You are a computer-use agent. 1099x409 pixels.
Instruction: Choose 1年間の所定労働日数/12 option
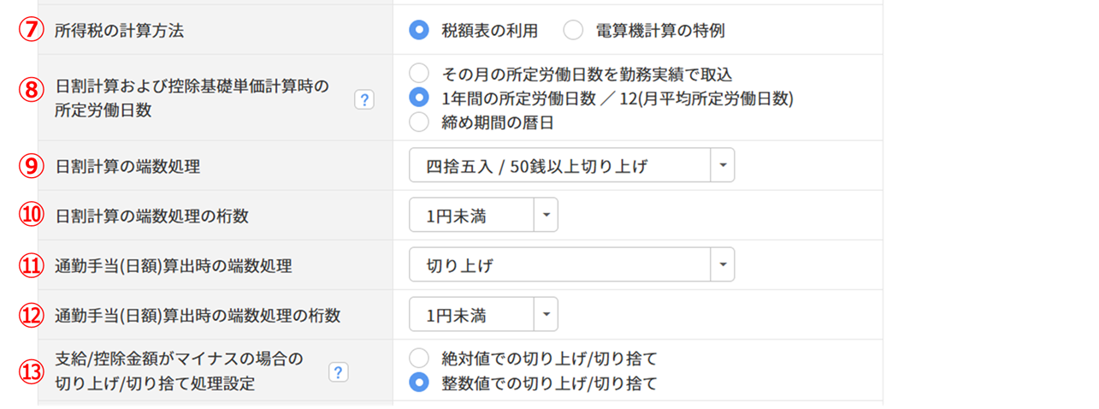tap(419, 98)
